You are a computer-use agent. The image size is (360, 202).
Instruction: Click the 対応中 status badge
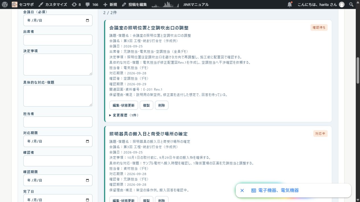(x=320, y=134)
